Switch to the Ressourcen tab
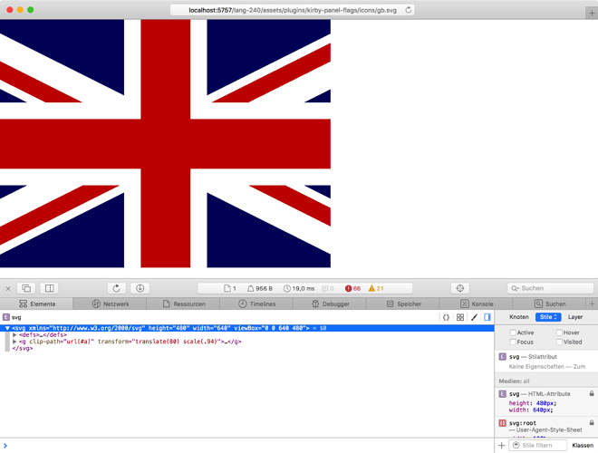Image resolution: width=598 pixels, height=453 pixels. coord(183,304)
